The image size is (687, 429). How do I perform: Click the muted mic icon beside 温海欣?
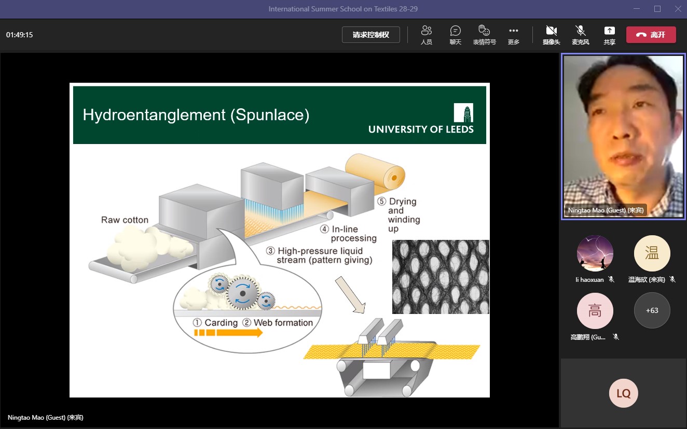(672, 279)
